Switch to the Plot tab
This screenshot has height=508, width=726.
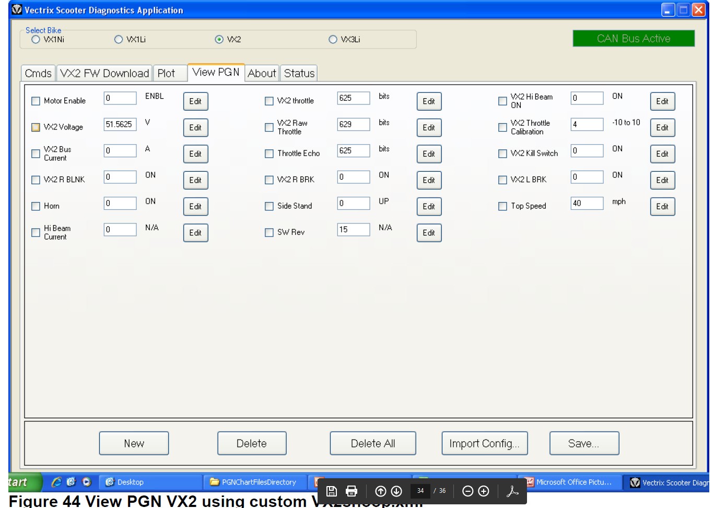(166, 74)
